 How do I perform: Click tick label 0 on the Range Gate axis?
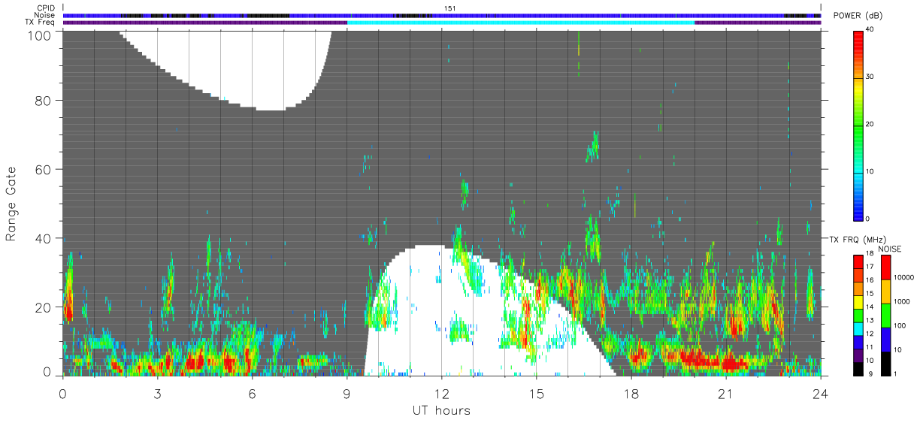coord(46,372)
